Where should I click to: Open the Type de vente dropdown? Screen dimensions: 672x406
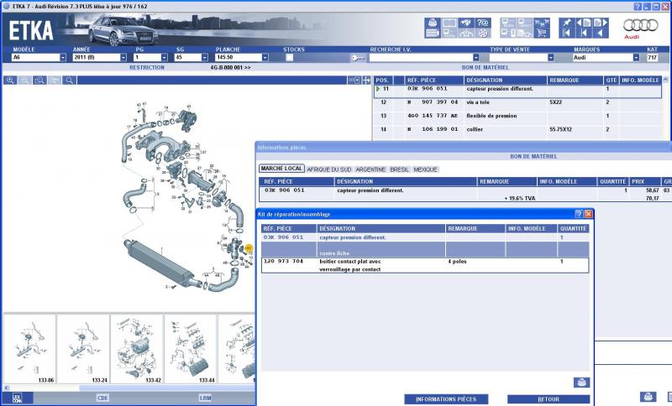[551, 57]
